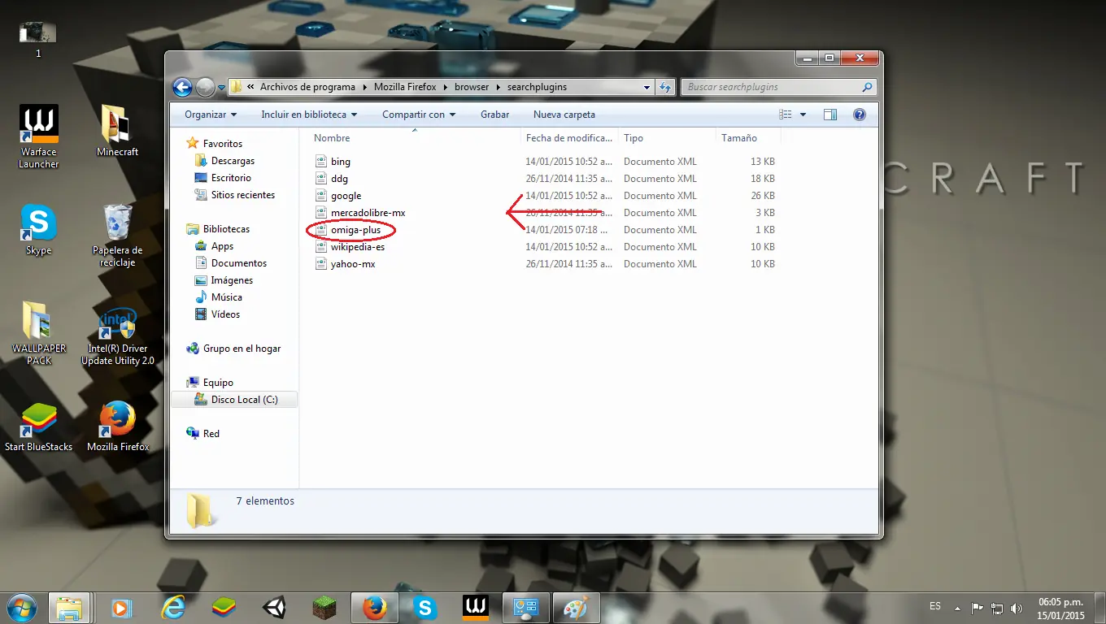Open Warface Launcher desktop shortcut
Image resolution: width=1106 pixels, height=624 pixels.
pyautogui.click(x=38, y=136)
